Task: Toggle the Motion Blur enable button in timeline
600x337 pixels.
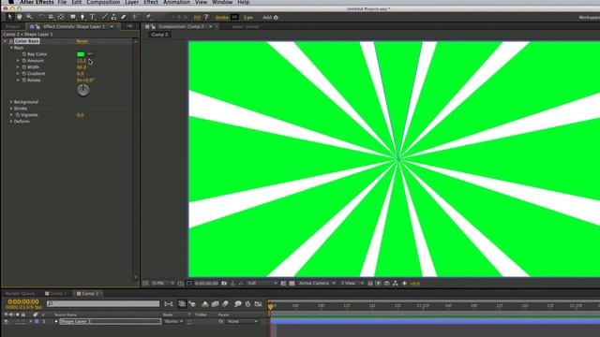Action: [225, 303]
